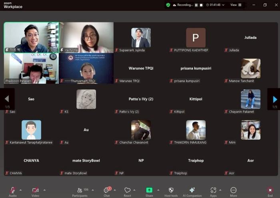Viewport: 280px width, 198px height.
Task: Open the More options menu
Action: (x=233, y=192)
